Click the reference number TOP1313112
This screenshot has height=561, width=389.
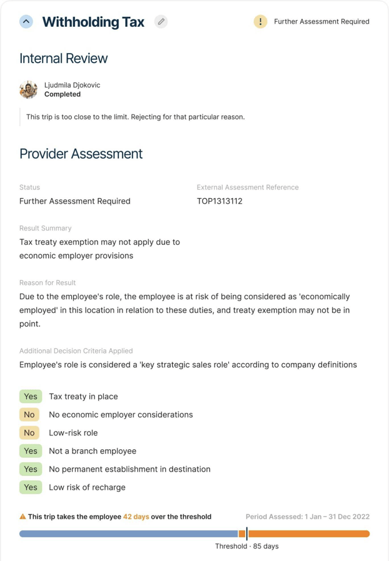coord(220,201)
